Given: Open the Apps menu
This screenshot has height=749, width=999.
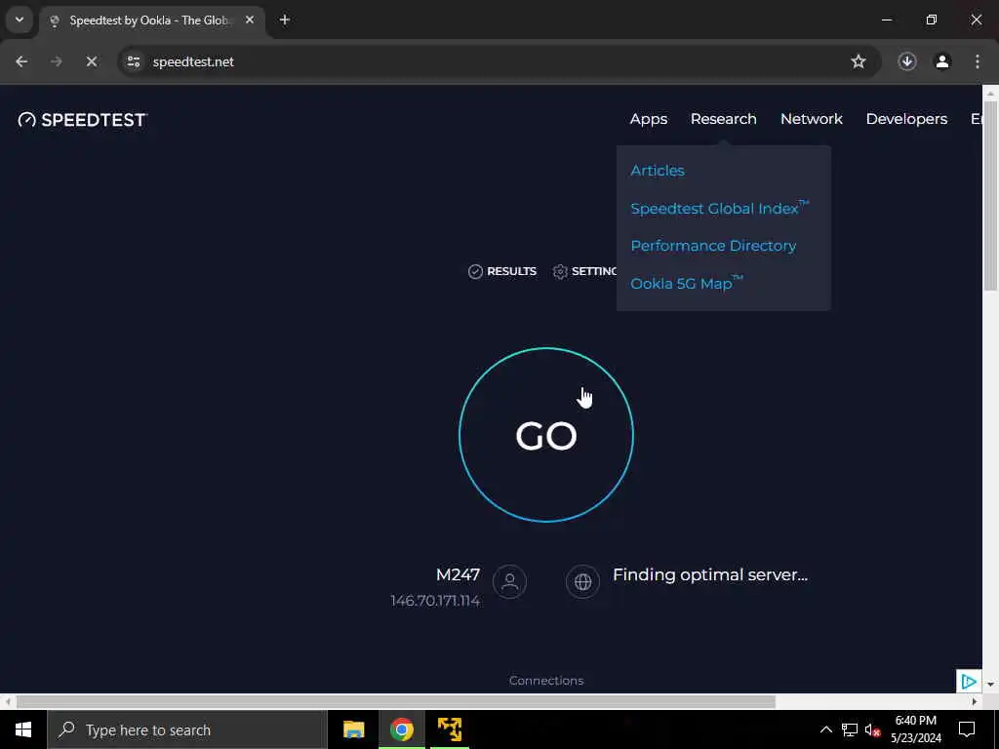Looking at the screenshot, I should (x=649, y=119).
